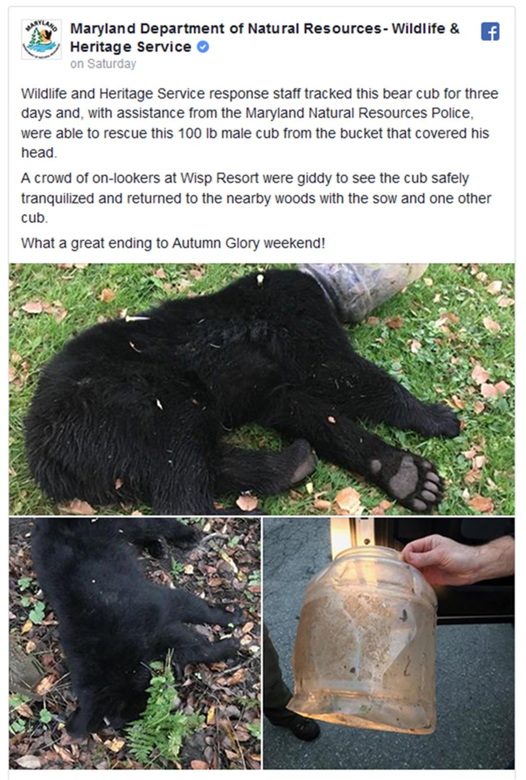The image size is (526, 780).
Task: Click the 'Autumn Glory weekend' sentence
Action: point(173,243)
